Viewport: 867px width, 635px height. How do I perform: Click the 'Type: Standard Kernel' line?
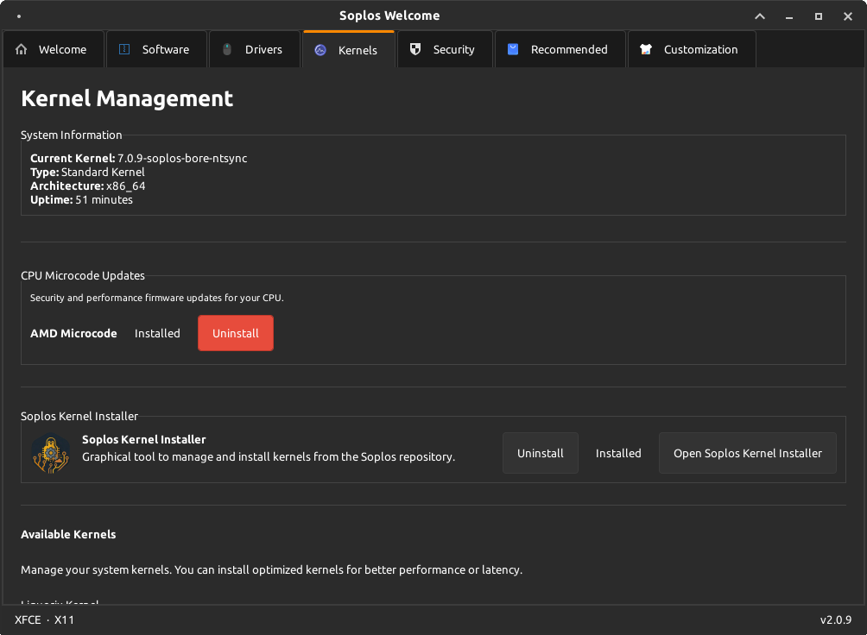[x=87, y=172]
